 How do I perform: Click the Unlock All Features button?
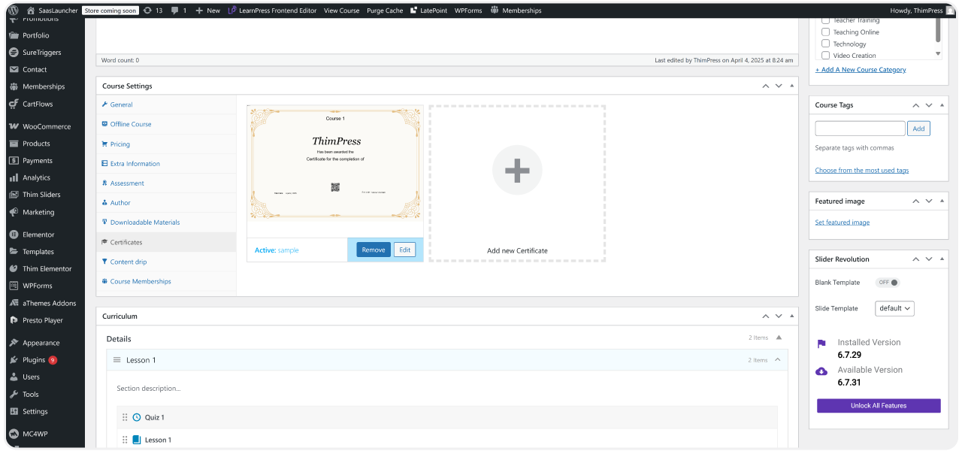(x=878, y=405)
